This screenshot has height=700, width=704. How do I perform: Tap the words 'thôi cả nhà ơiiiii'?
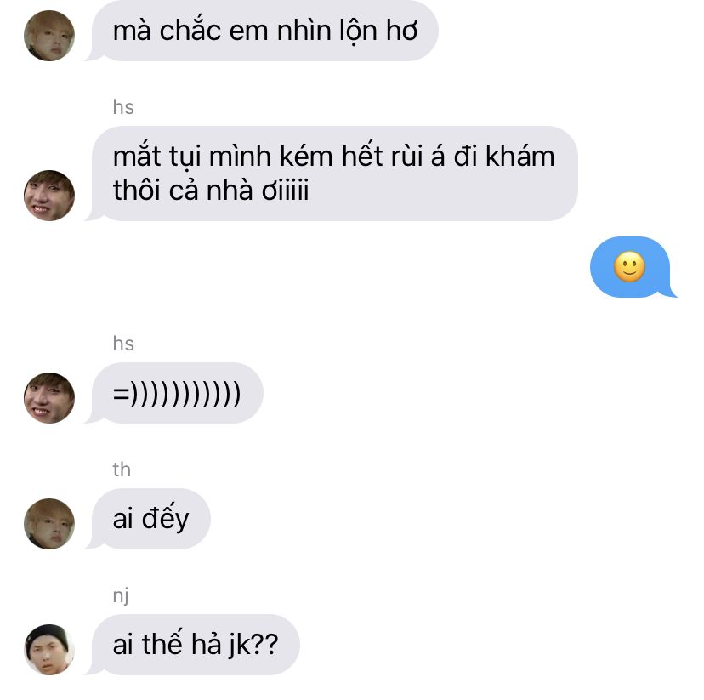coord(211,191)
